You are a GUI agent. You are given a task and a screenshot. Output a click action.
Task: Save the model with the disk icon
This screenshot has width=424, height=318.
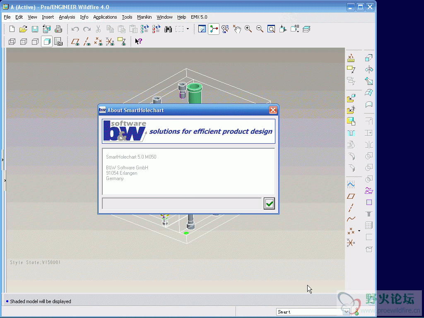[35, 29]
